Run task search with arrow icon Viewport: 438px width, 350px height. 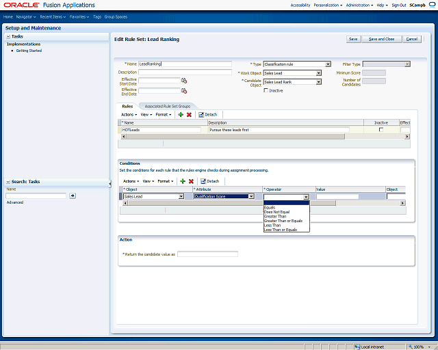coord(73,196)
